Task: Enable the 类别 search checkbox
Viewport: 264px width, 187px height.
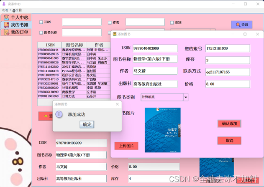Action: pyautogui.click(x=172, y=23)
